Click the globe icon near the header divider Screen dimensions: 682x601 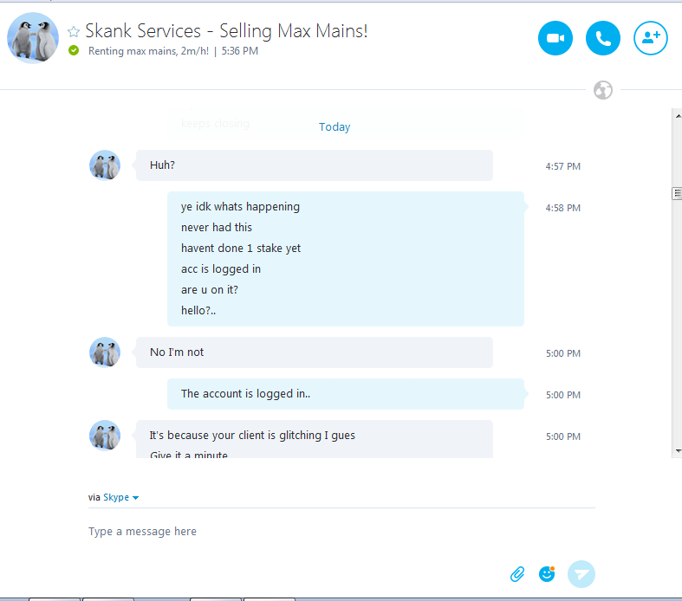pos(603,90)
